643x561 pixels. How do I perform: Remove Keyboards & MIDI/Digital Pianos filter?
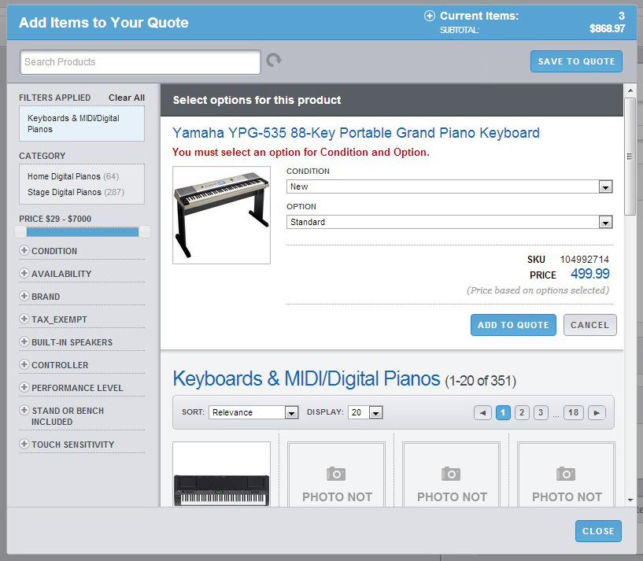pos(82,124)
